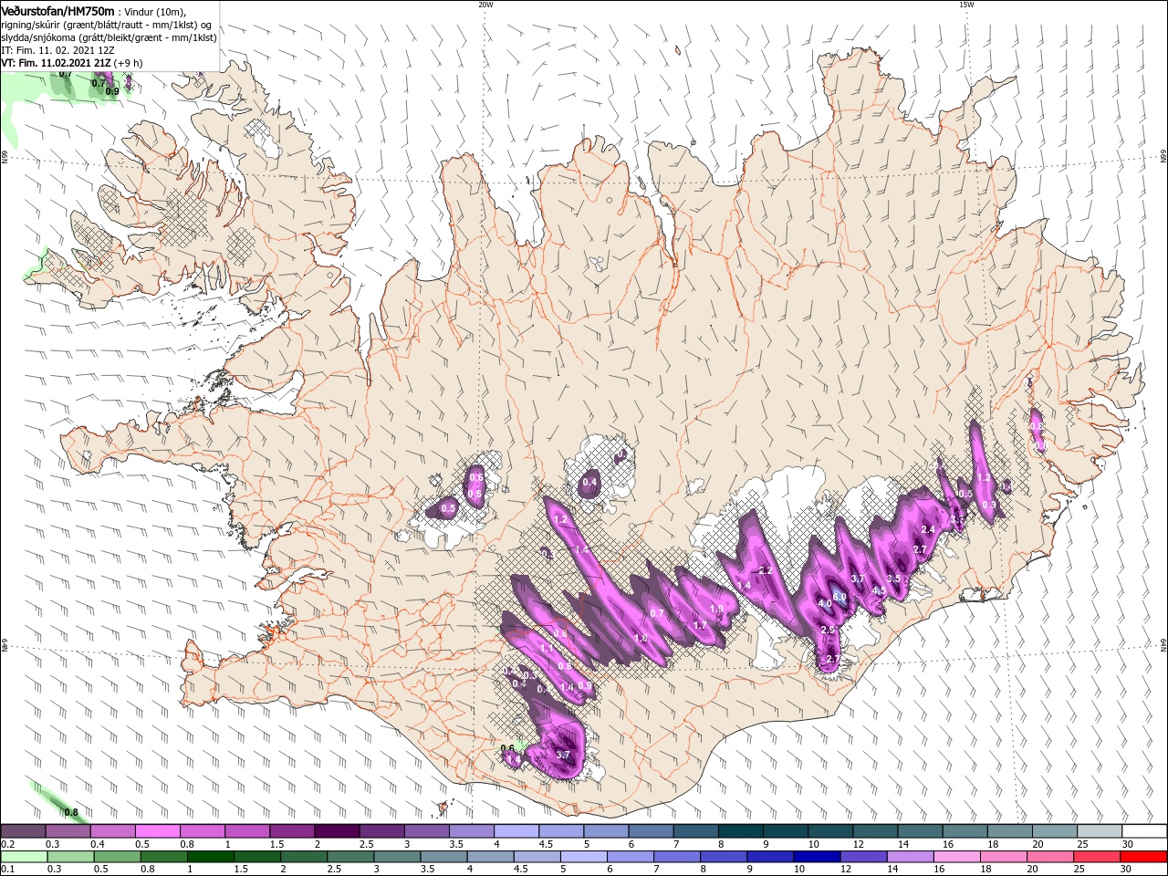Viewport: 1168px width, 876px height.
Task: Click the 6.0 precipitation value on the map
Action: pyautogui.click(x=840, y=597)
